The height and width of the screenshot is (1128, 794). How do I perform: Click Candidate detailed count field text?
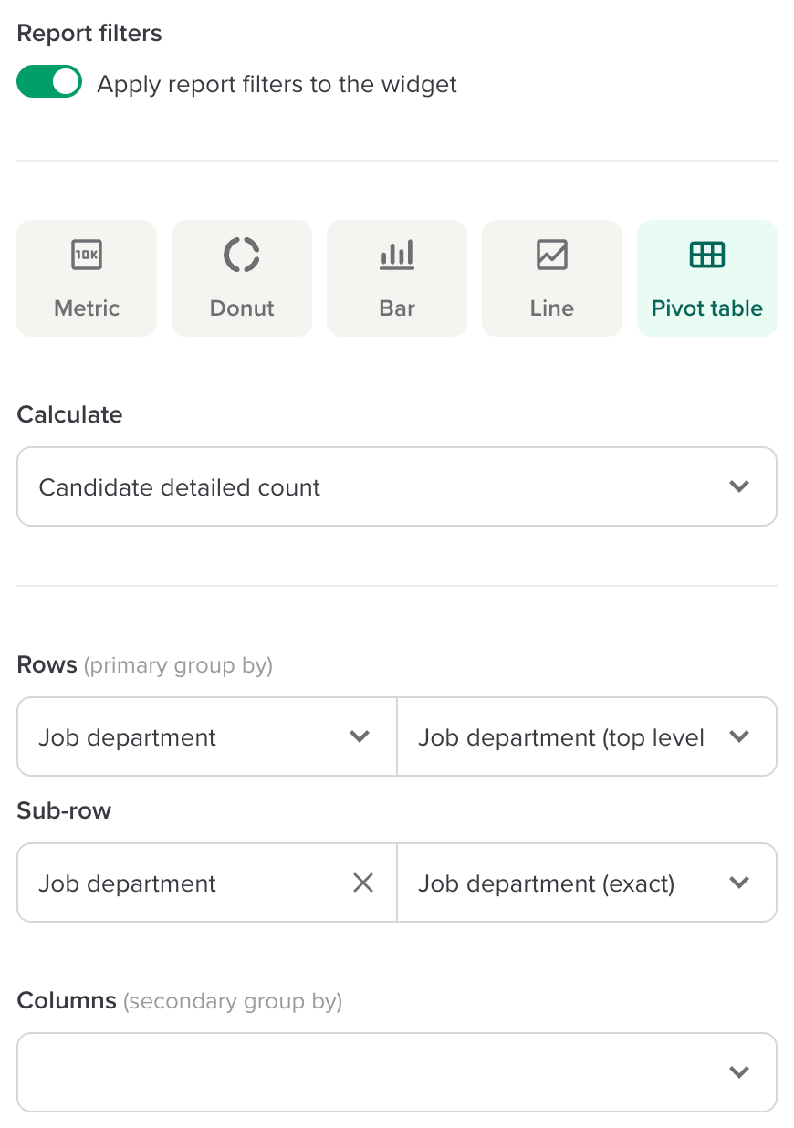point(180,487)
